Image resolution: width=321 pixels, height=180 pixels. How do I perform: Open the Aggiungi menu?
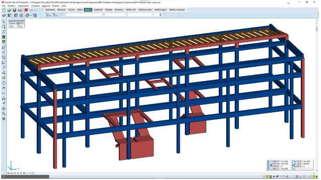pos(46,6)
